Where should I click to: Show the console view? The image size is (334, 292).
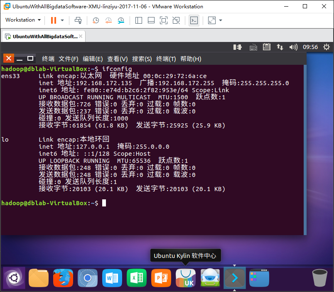coord(194,20)
